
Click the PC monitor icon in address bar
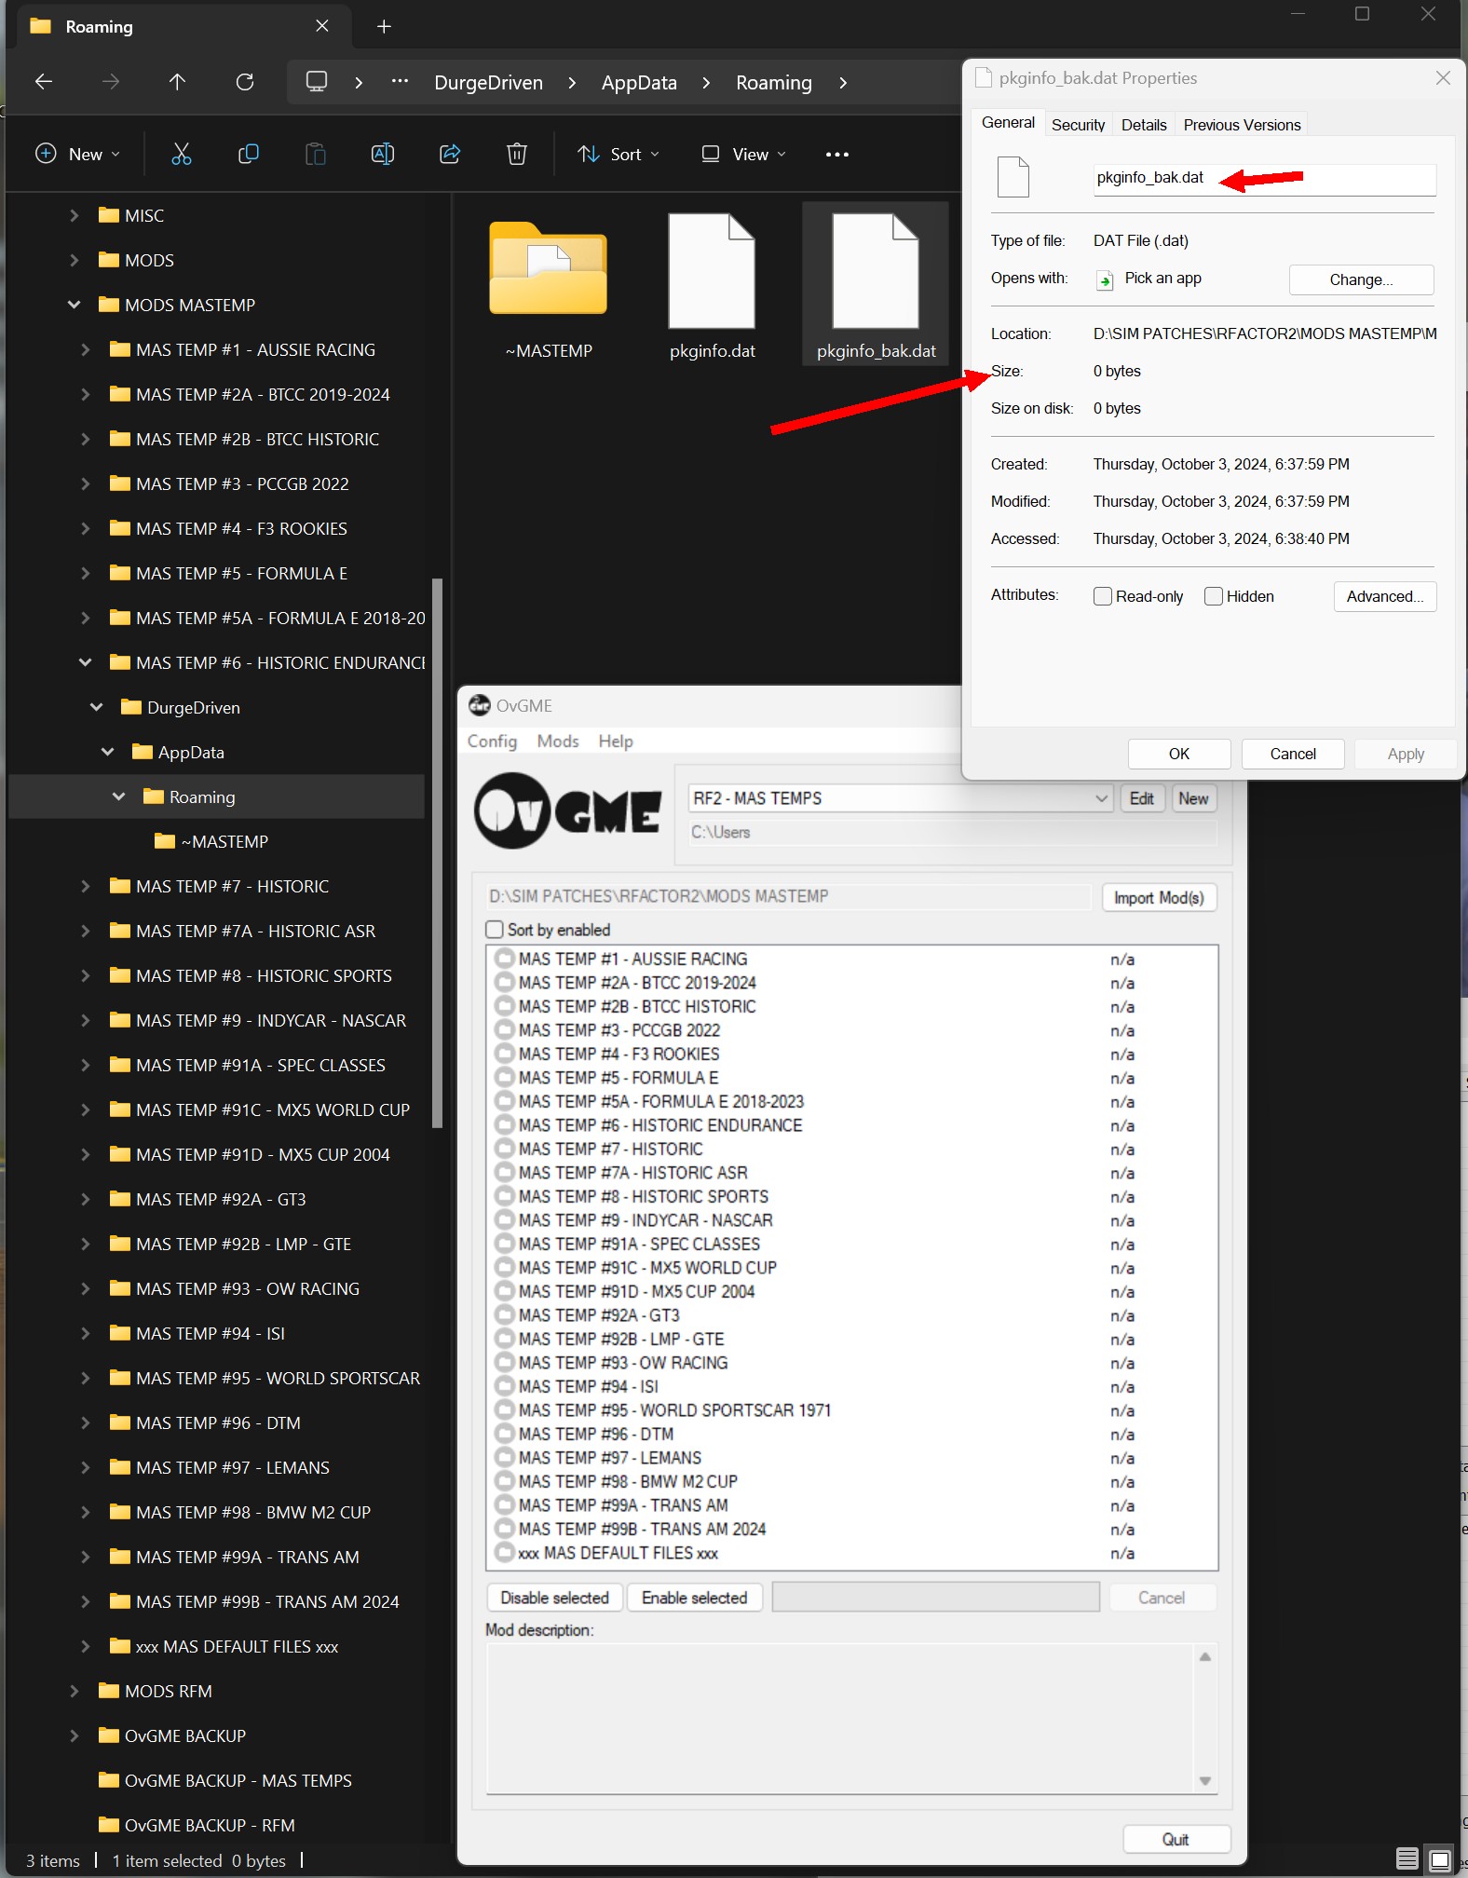coord(317,82)
